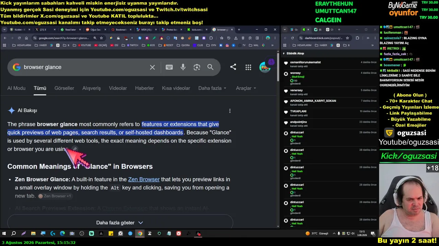Submit search with the magnifier icon
439x246 pixels.
click(210, 67)
